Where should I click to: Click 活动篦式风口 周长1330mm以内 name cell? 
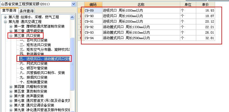141,27
